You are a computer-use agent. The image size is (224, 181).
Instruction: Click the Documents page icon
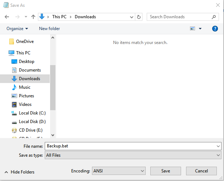pos(14,70)
